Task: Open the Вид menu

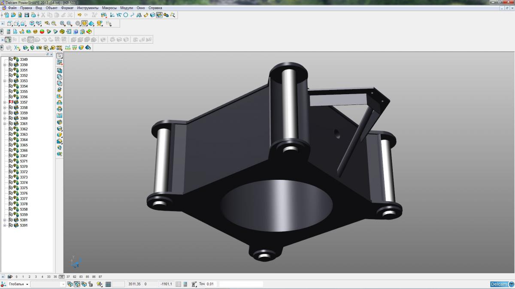Action: coord(39,8)
